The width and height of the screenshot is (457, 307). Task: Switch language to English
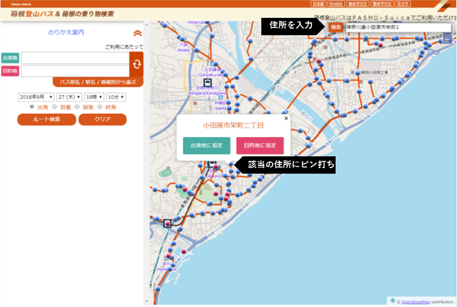click(336, 4)
